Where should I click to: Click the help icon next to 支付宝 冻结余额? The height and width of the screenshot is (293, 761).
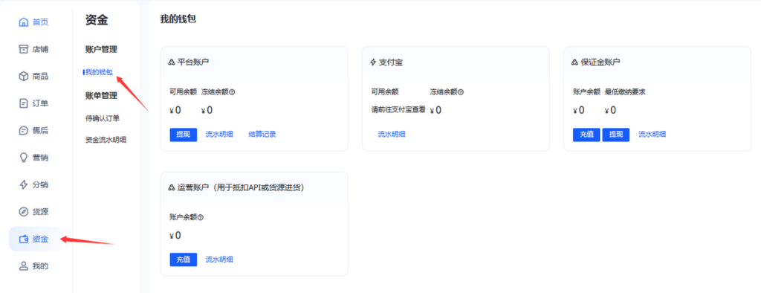461,92
